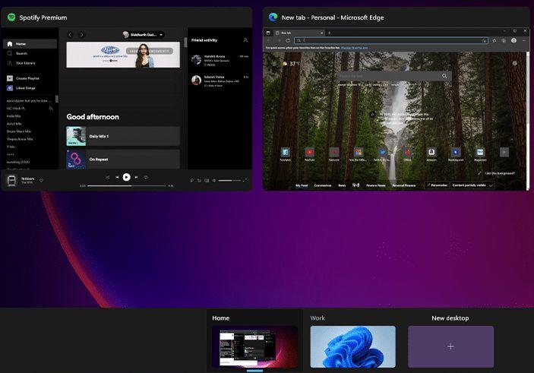
Task: Open the Edge new tab apps grid
Action: [274, 64]
